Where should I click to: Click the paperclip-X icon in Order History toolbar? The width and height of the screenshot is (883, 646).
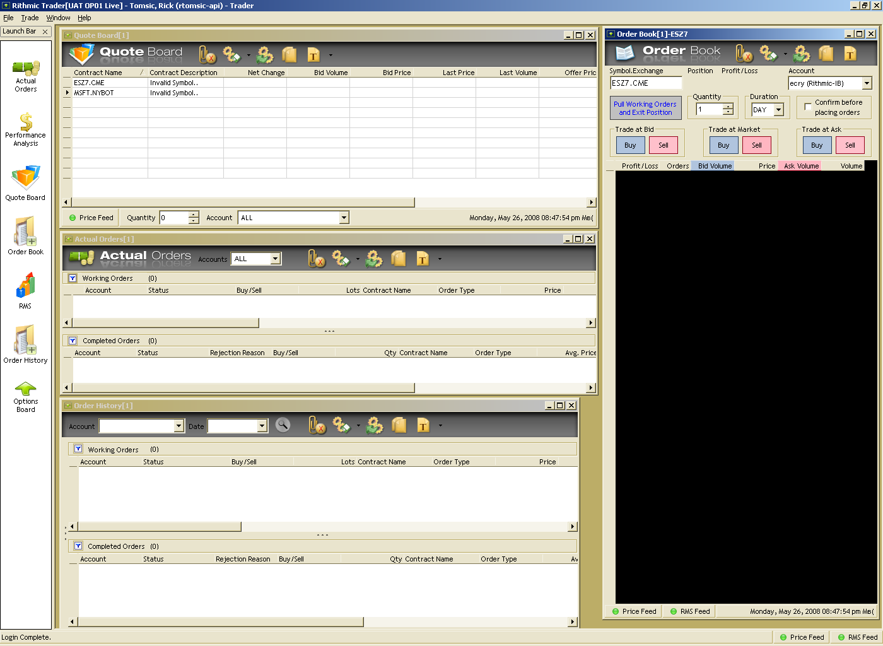pos(317,426)
